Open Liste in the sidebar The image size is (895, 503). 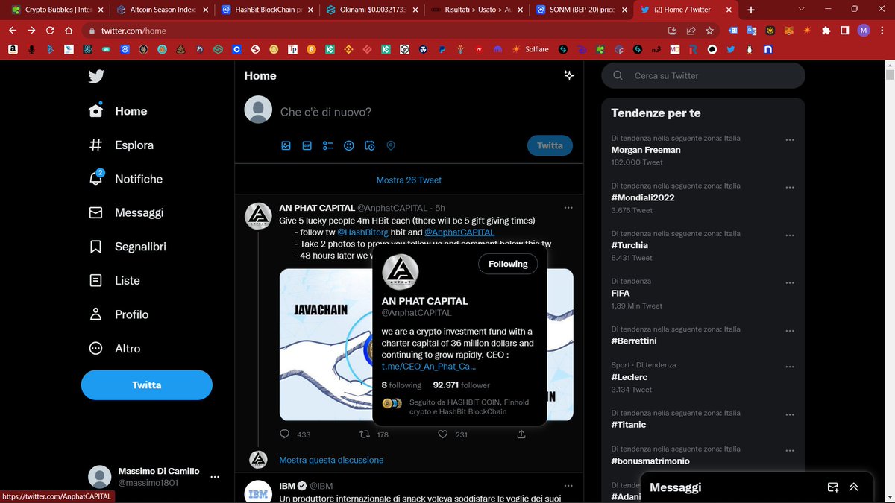[114, 280]
